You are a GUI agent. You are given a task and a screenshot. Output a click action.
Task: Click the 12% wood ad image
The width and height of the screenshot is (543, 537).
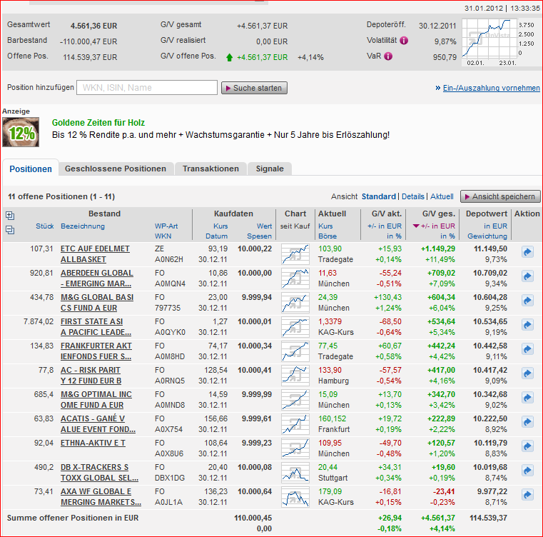tap(21, 132)
